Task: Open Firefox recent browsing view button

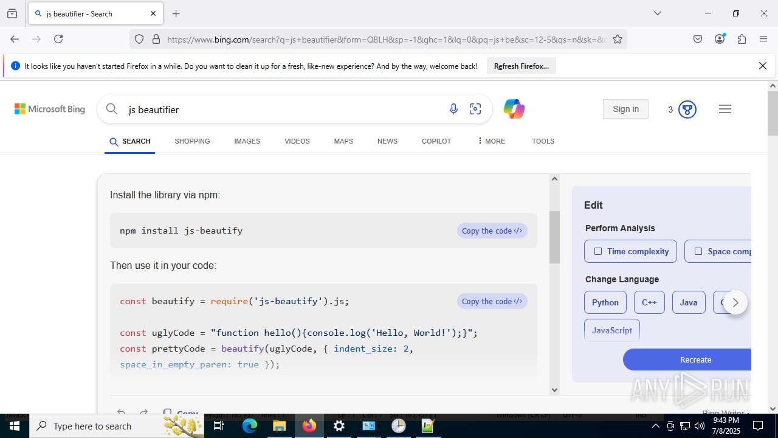Action: click(x=12, y=13)
